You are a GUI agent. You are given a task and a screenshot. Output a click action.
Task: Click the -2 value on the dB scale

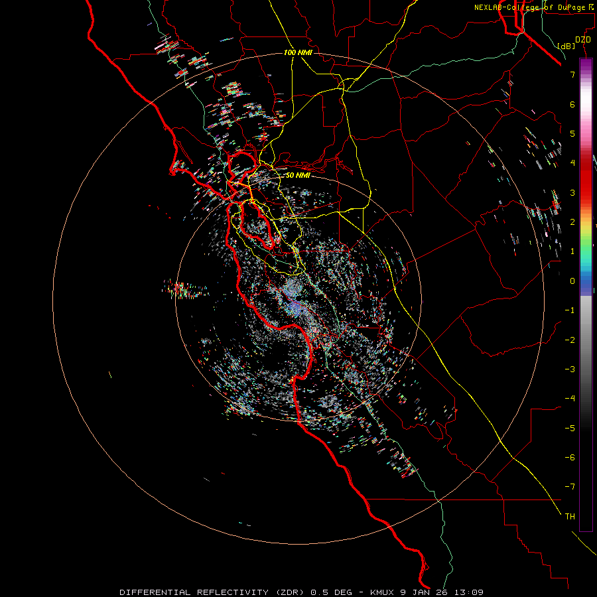(570, 340)
